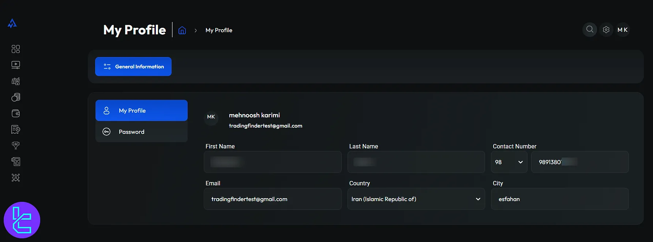Image resolution: width=653 pixels, height=242 pixels.
Task: Click the First Name input field
Action: [273, 162]
